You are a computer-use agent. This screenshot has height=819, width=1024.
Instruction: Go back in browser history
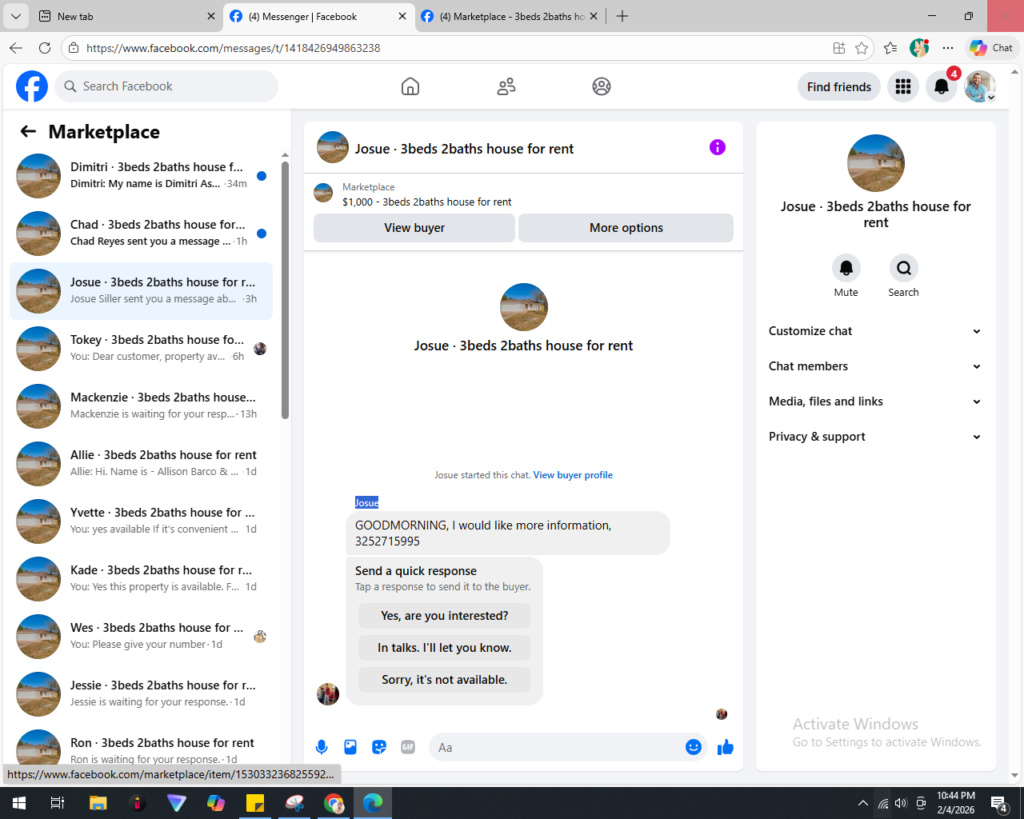pyautogui.click(x=16, y=48)
